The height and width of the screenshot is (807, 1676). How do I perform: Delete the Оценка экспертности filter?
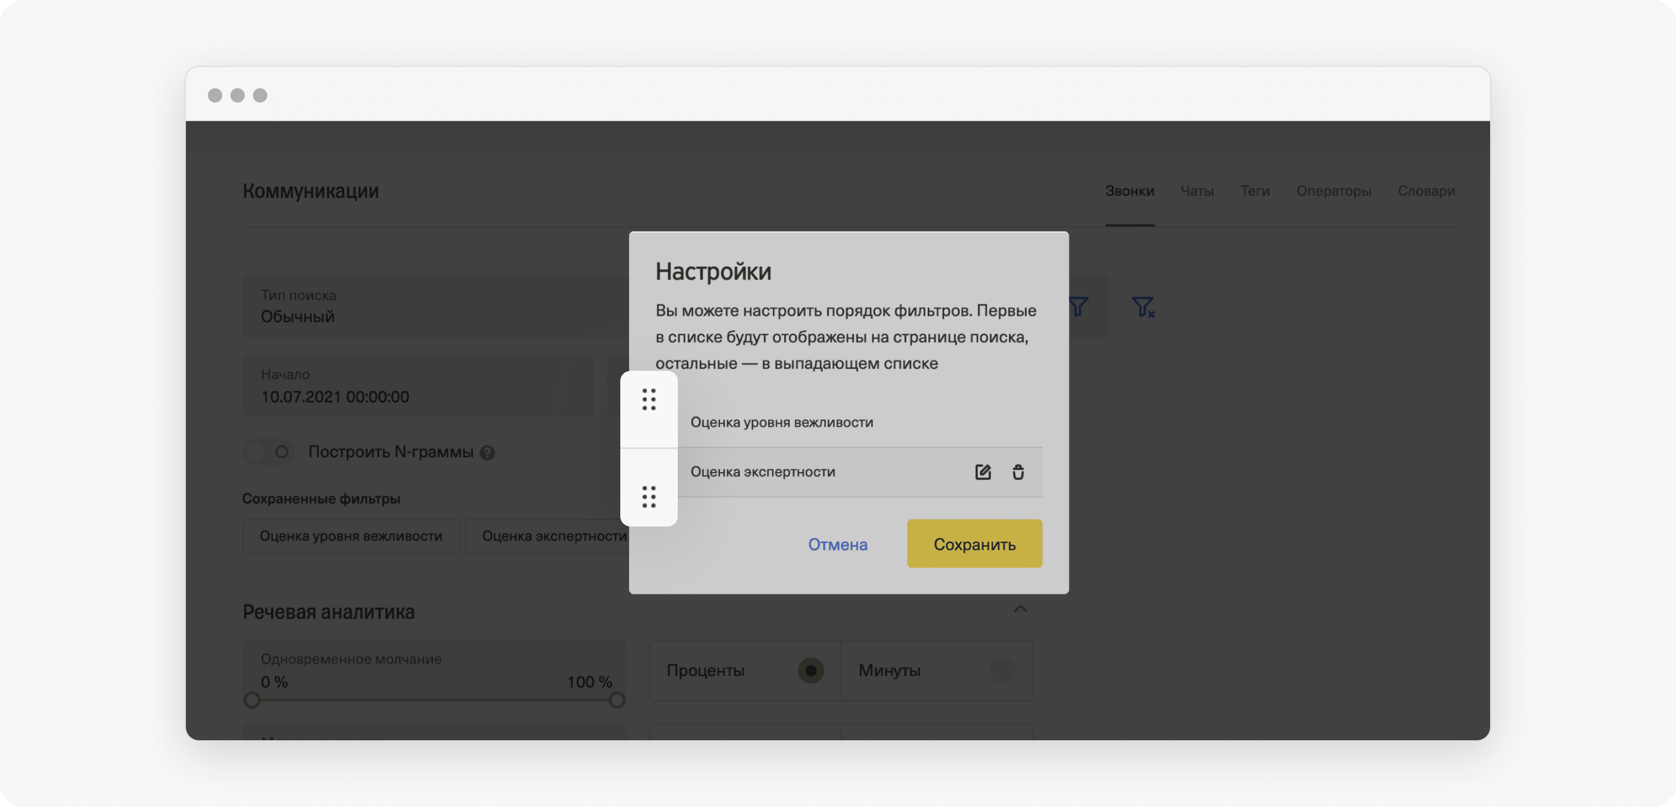[x=1018, y=472]
